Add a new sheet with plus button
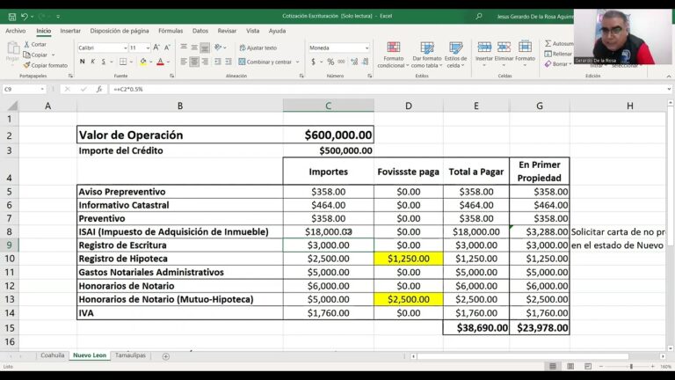Image resolution: width=675 pixels, height=380 pixels. pos(166,356)
